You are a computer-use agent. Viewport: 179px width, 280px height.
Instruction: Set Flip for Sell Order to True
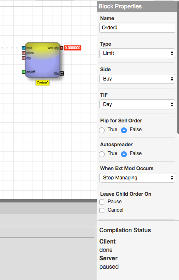tap(102, 130)
